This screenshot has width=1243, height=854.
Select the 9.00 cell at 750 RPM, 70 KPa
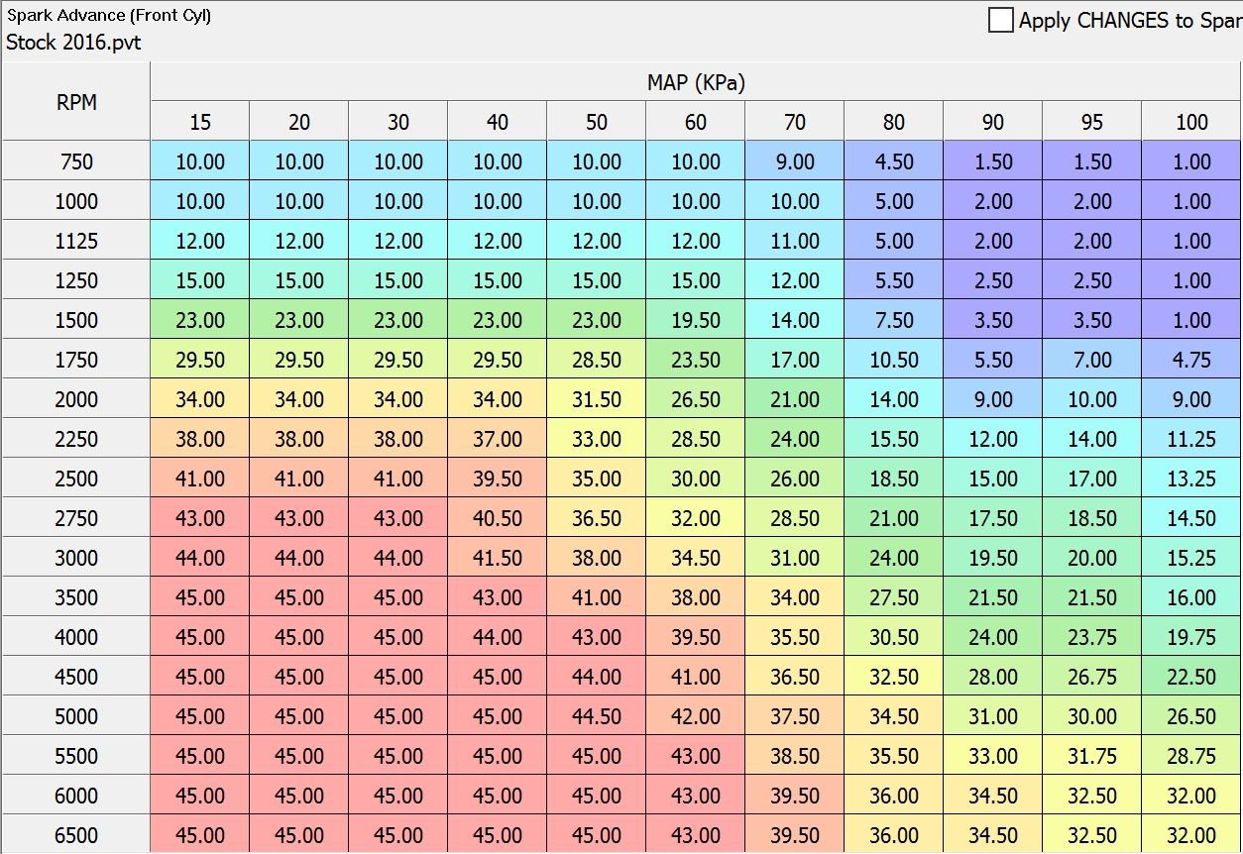pos(794,160)
